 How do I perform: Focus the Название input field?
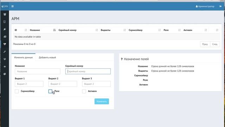[38, 71]
